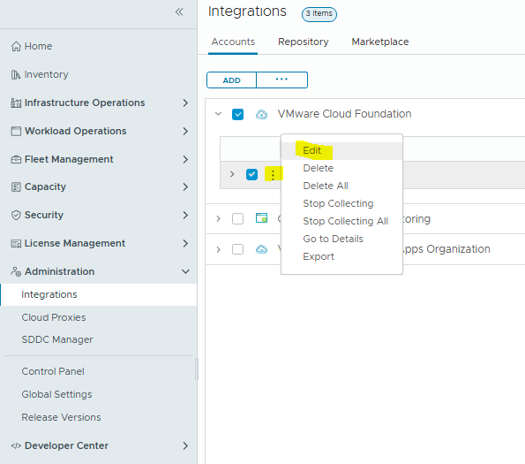Screen dimensions: 525x464
Task: Open Global Settings page
Action: pos(56,394)
